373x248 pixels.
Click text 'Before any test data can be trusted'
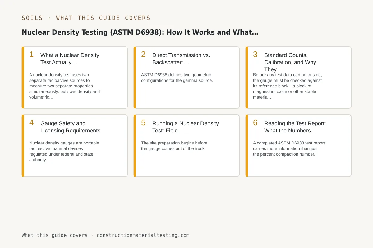(x=287, y=75)
